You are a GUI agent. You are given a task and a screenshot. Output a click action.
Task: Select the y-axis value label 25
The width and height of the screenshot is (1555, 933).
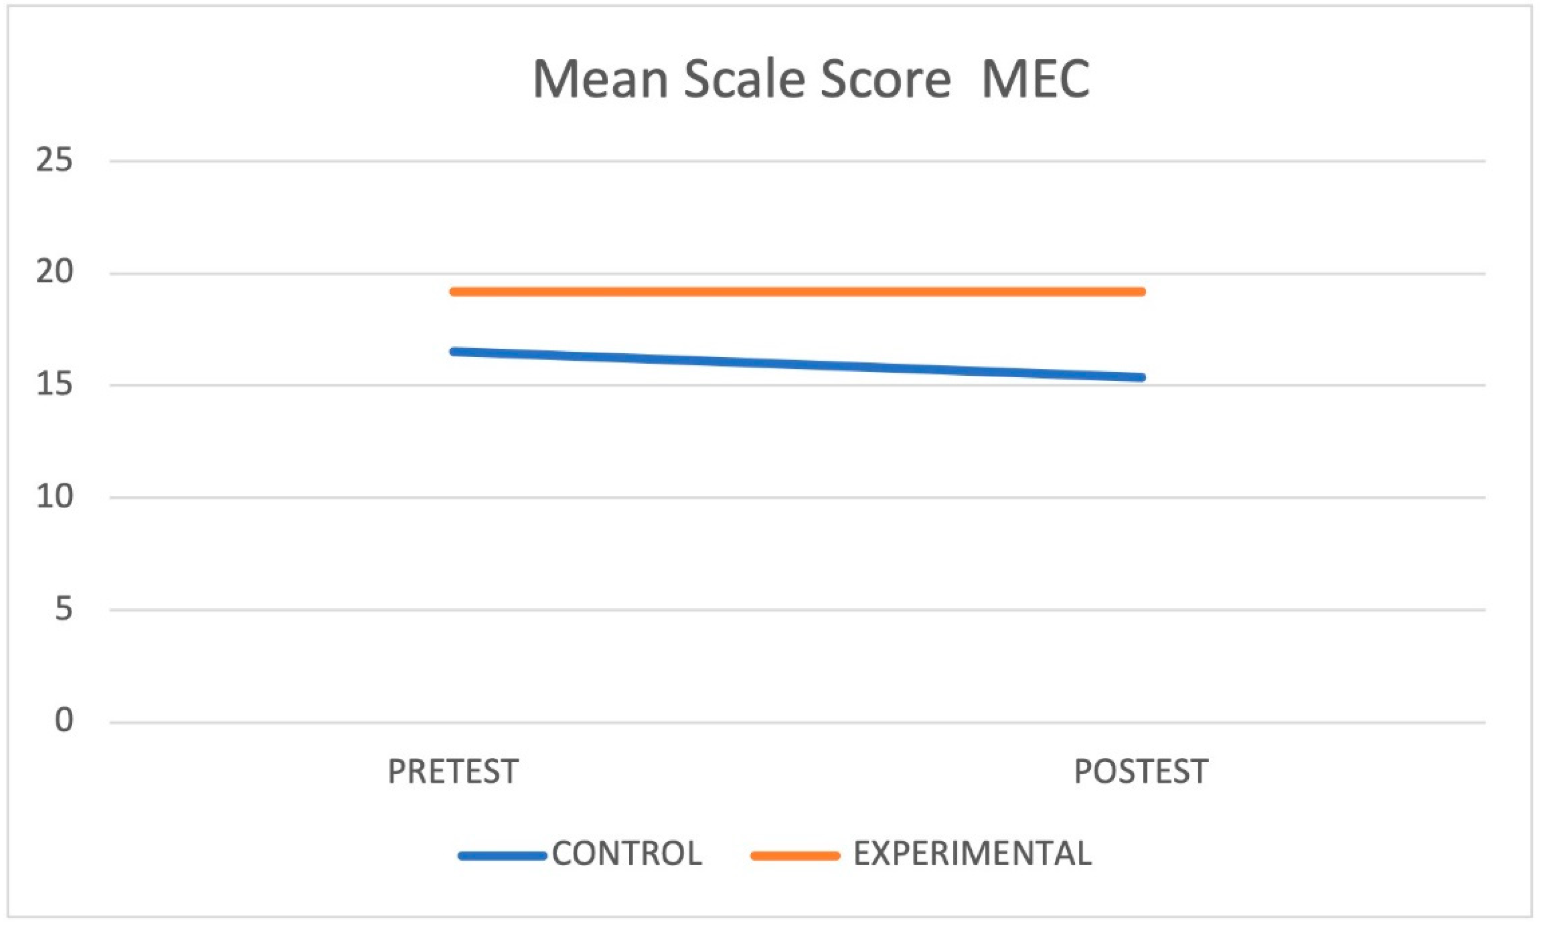(x=54, y=161)
